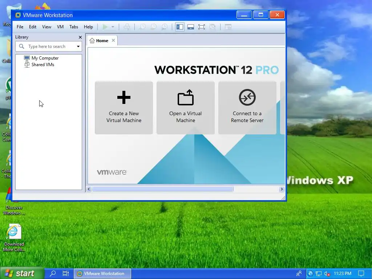Click the console view toolbar icon
372x279 pixels.
point(228,27)
